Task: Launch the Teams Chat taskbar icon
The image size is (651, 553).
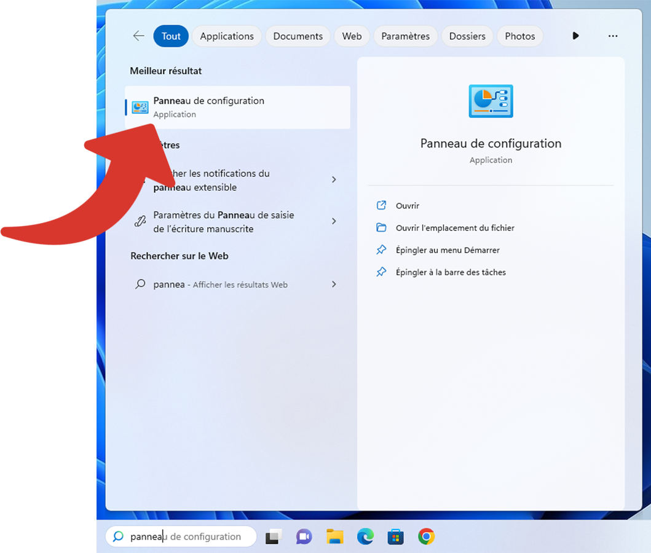Action: [x=304, y=536]
